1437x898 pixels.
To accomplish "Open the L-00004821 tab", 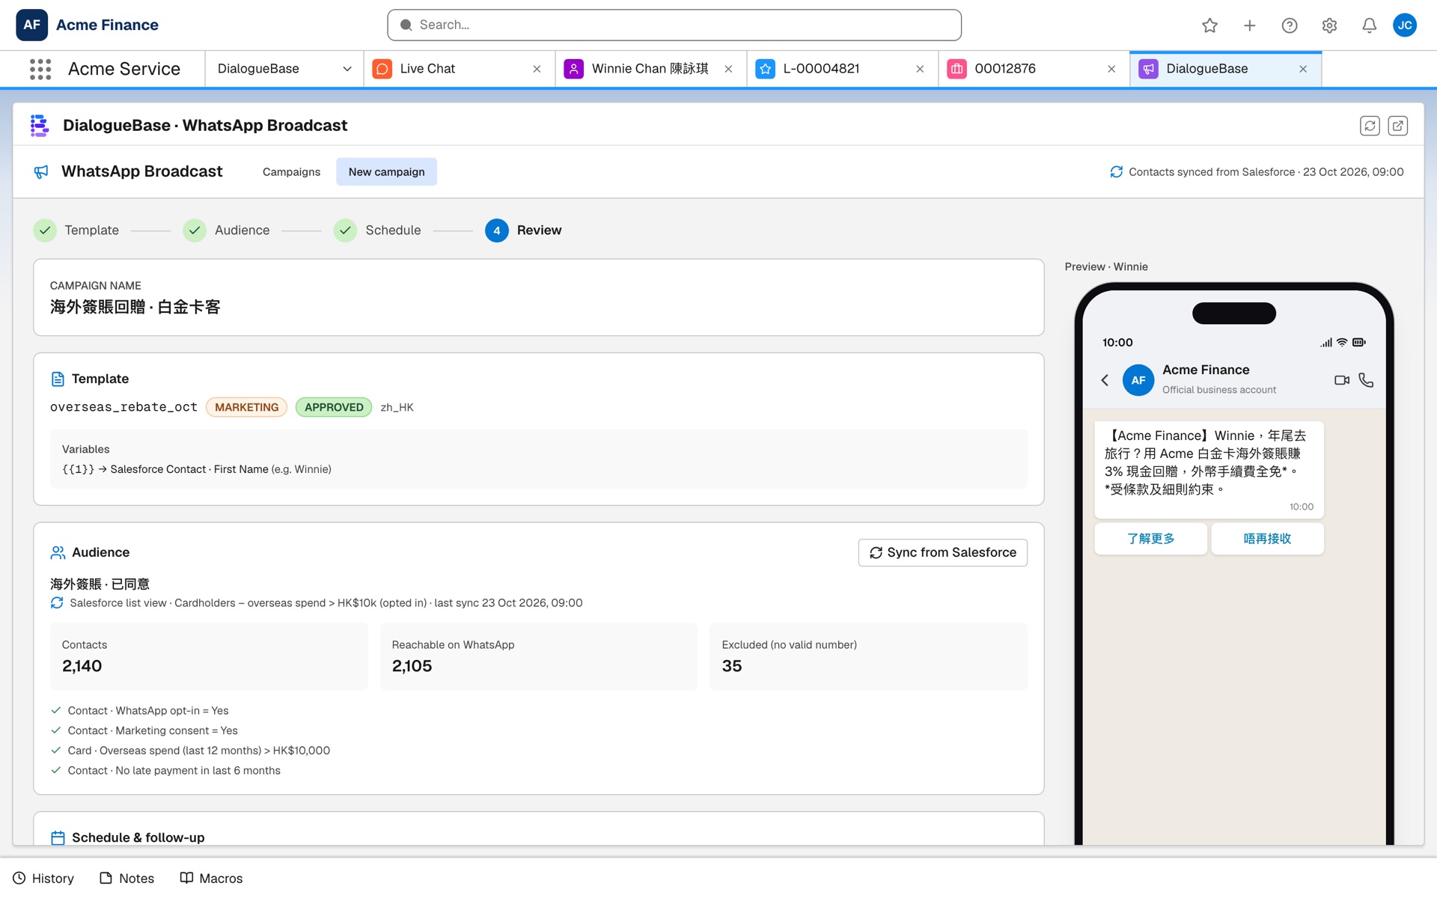I will point(842,69).
